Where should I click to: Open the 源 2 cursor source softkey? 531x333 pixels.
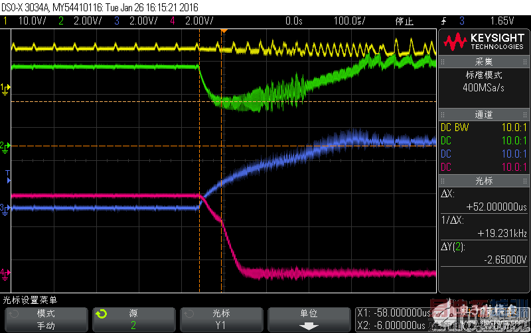pyautogui.click(x=134, y=320)
